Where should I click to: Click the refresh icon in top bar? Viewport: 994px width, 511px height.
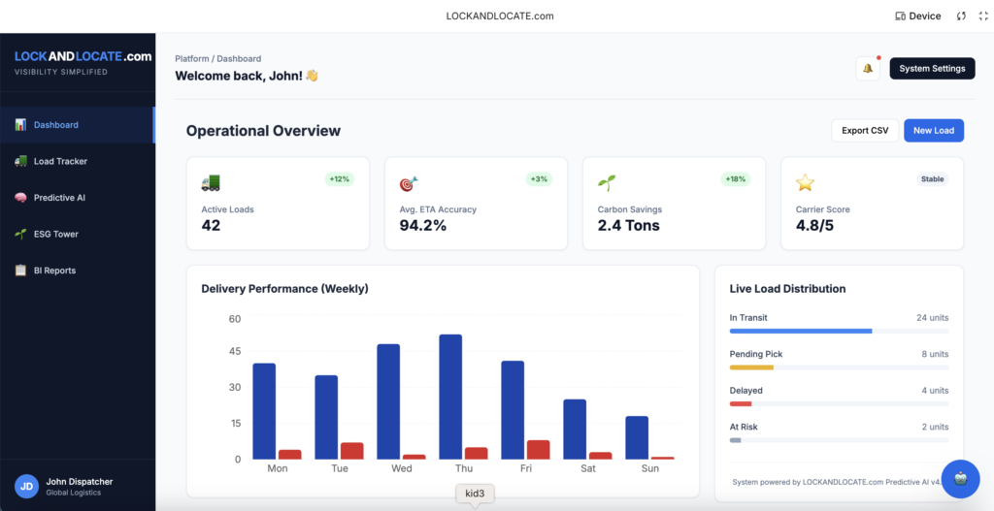point(961,16)
